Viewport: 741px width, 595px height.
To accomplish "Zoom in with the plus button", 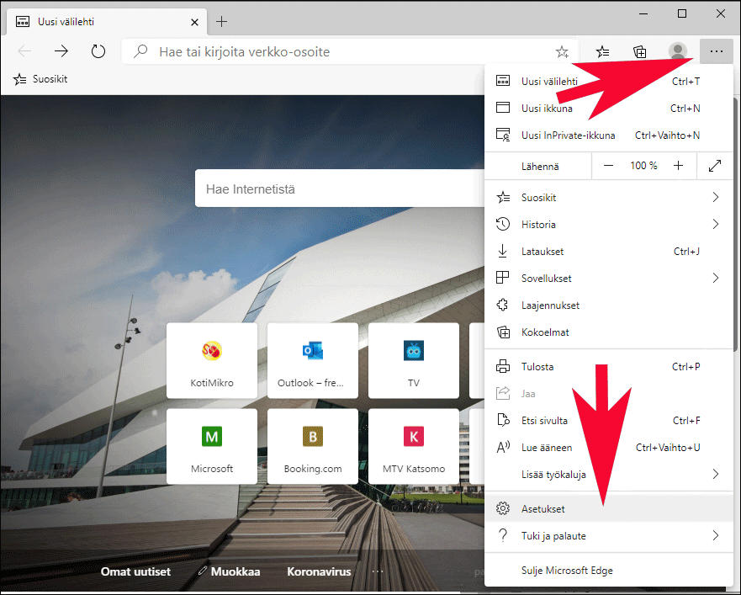I will pos(678,166).
